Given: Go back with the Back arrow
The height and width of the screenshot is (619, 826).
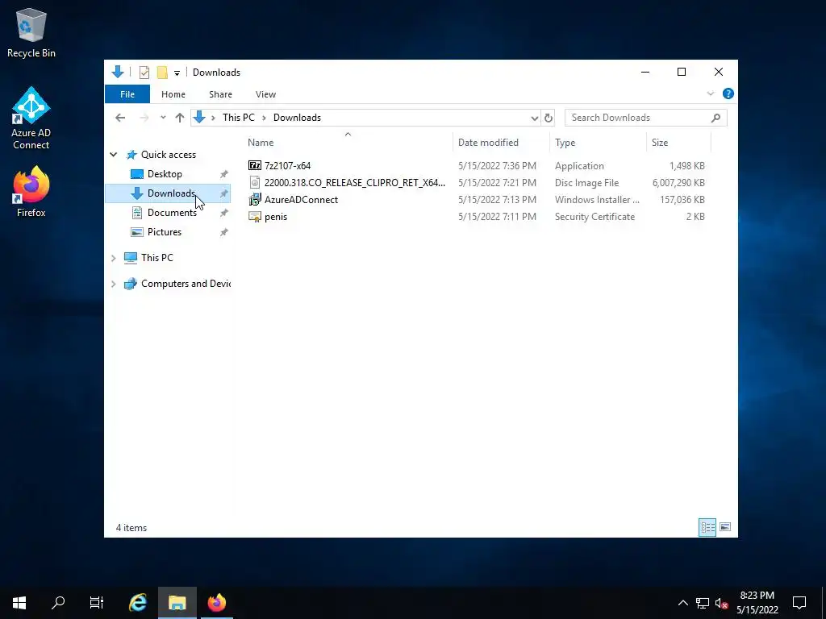Looking at the screenshot, I should click(x=120, y=118).
